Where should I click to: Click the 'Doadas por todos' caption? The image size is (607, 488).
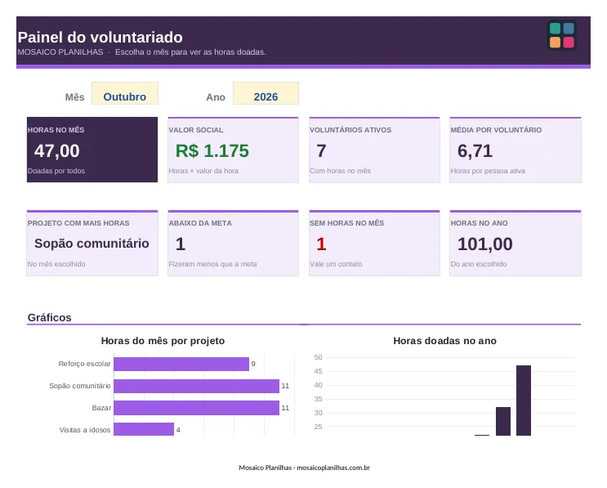56,171
